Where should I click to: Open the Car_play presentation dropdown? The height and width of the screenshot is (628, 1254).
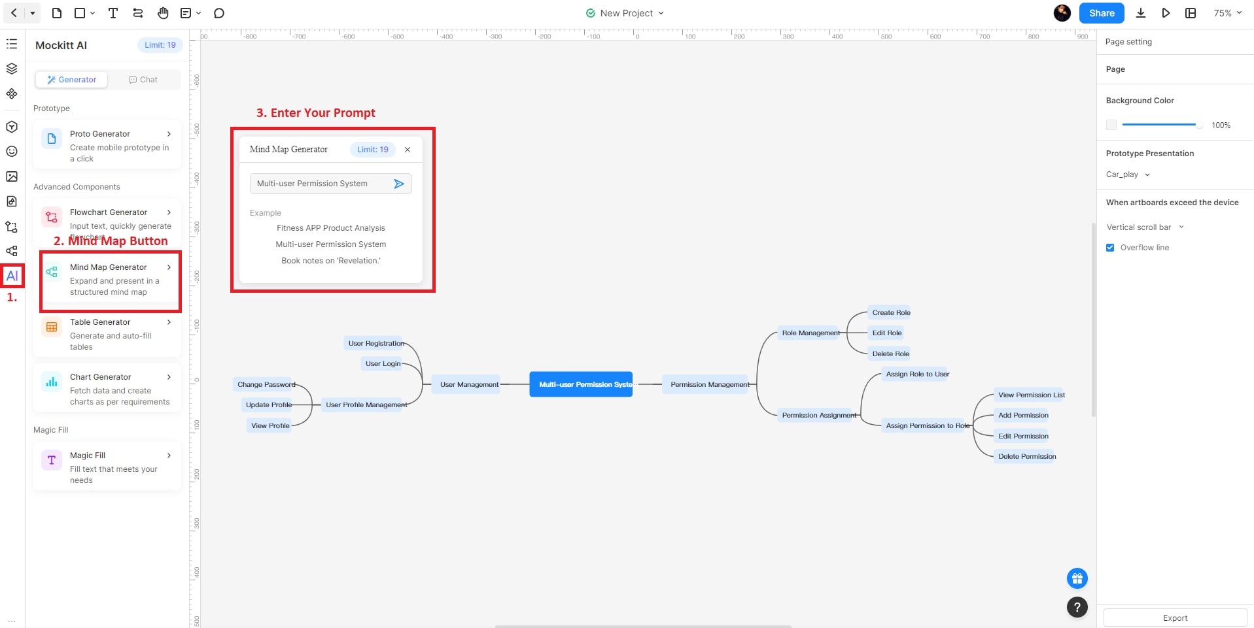[x=1128, y=174]
